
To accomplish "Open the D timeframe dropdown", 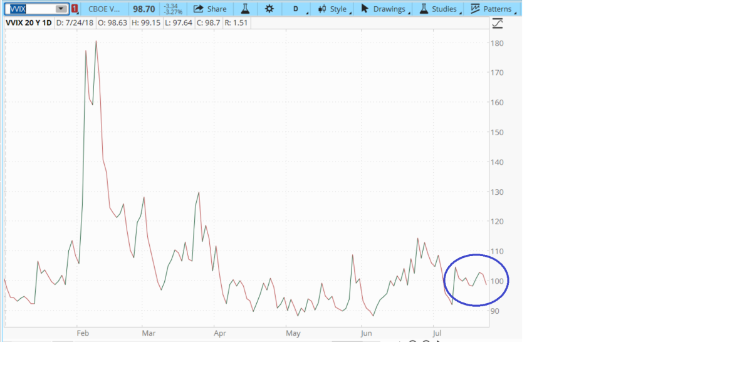I will [296, 9].
